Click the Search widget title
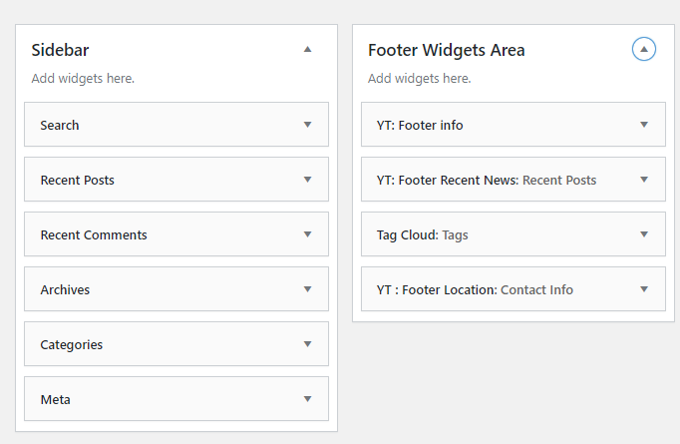This screenshot has width=680, height=444. (x=60, y=125)
